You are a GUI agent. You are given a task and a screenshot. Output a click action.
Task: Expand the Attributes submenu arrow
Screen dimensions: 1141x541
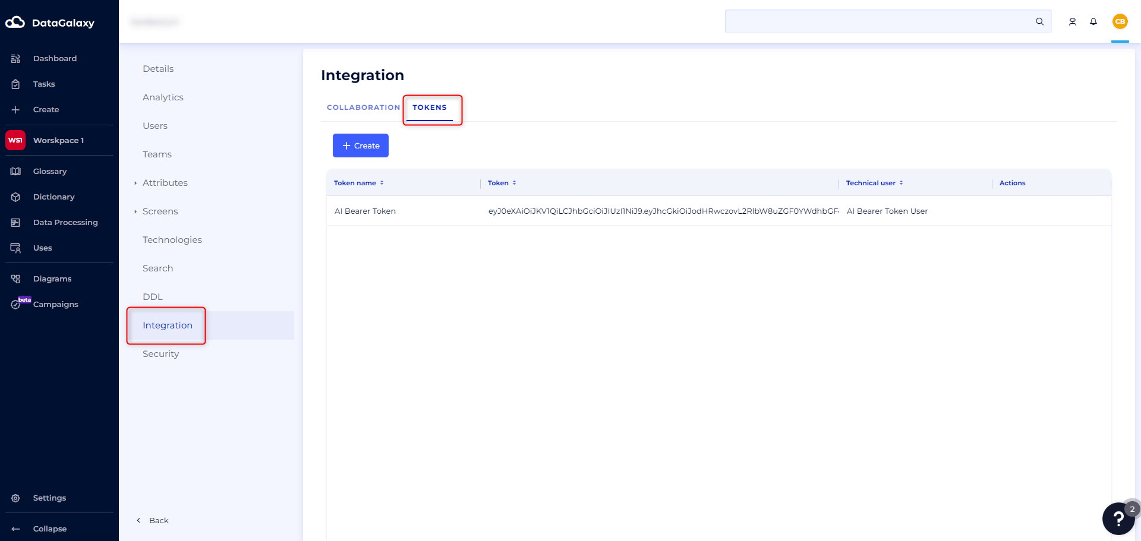tap(135, 183)
